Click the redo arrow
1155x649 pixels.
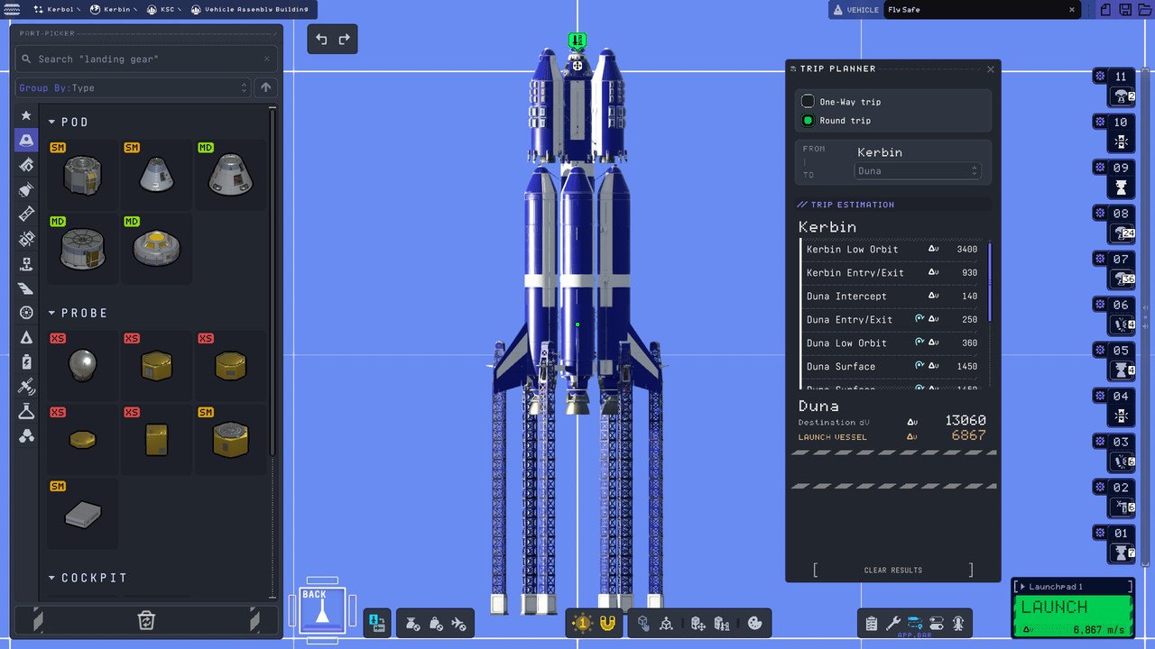344,40
